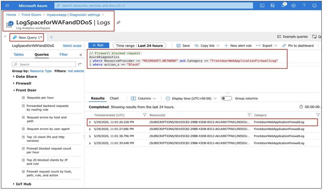This screenshot has height=190, width=323.
Task: Focus the global Search resources box
Action: (x=154, y=6)
